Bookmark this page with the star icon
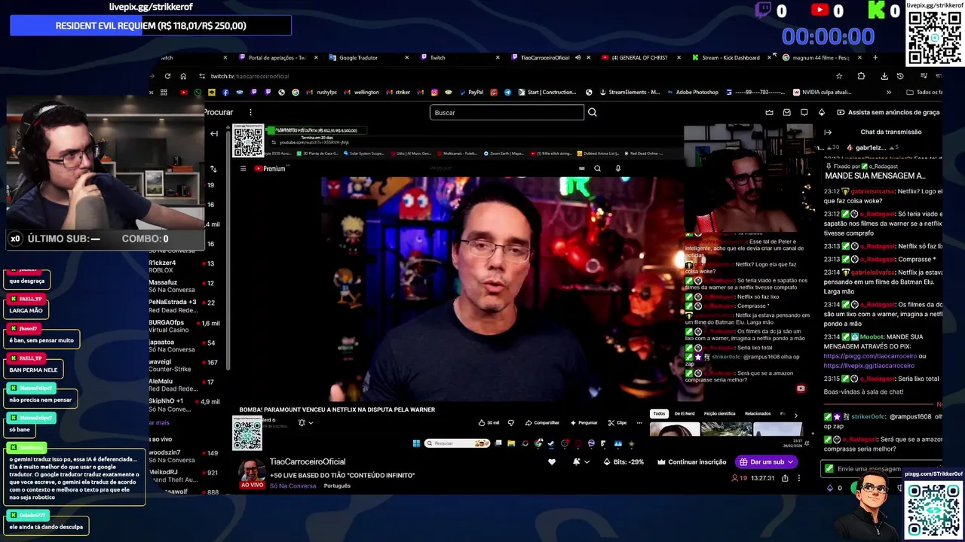965x542 pixels. [838, 76]
